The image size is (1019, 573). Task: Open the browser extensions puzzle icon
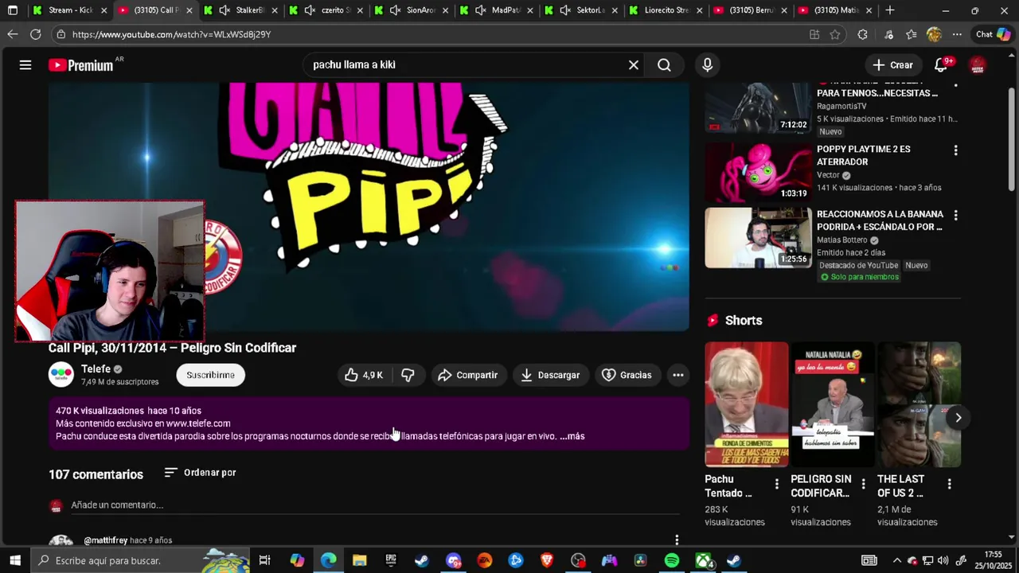pos(862,34)
